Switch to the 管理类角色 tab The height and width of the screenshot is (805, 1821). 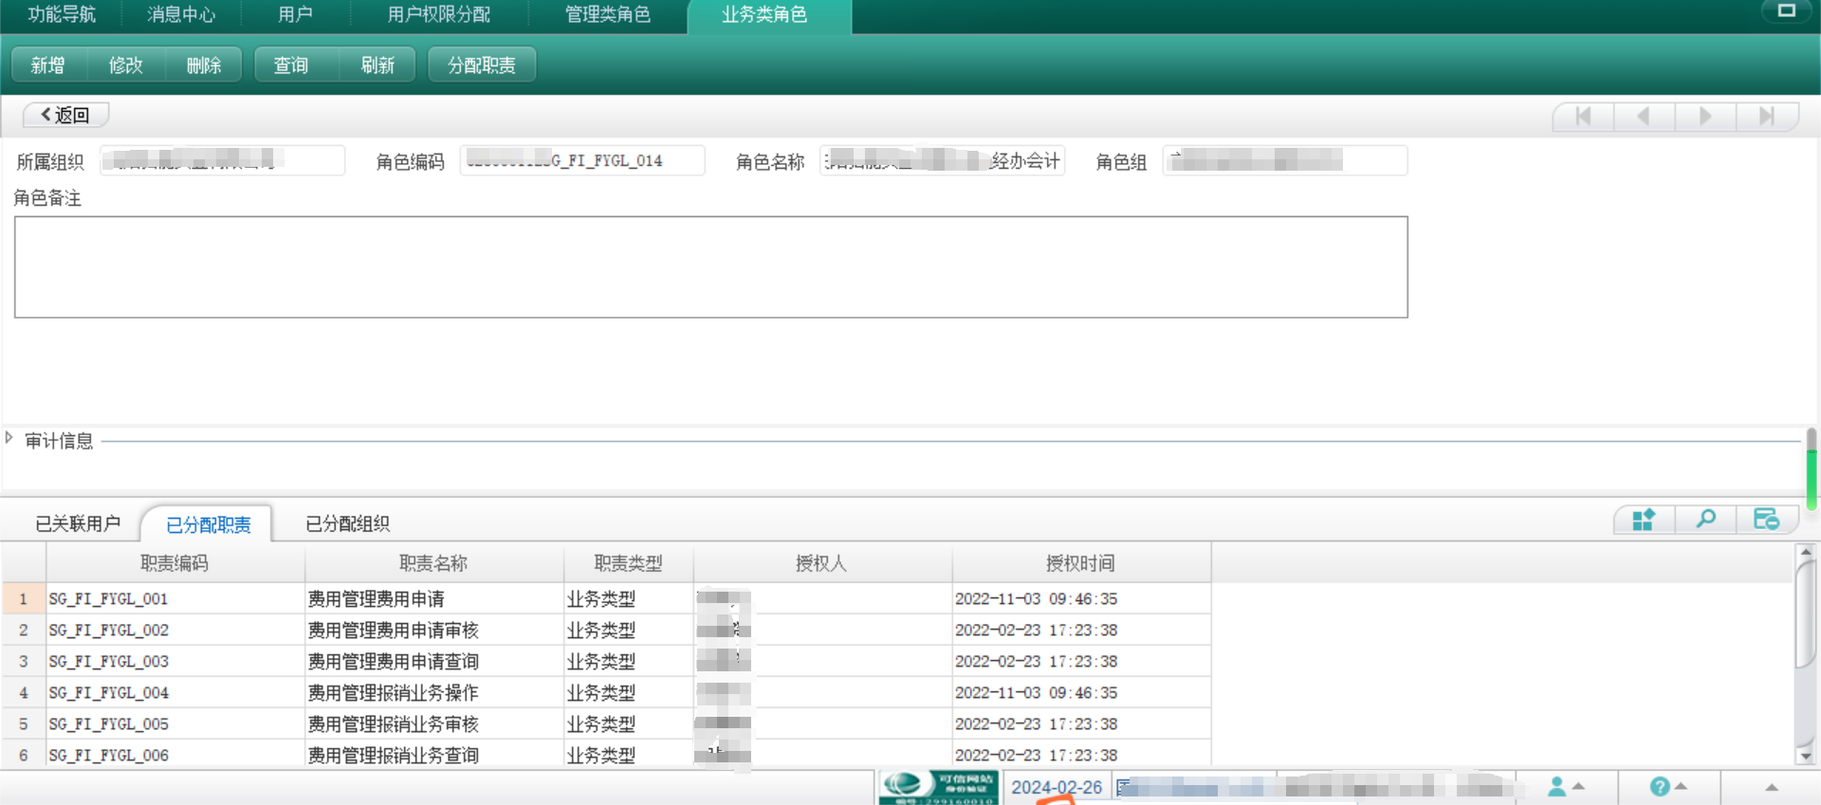(608, 15)
